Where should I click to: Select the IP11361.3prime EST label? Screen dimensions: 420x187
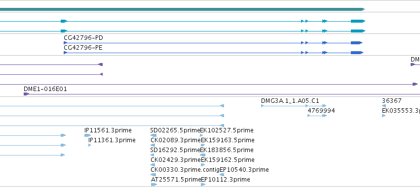tap(112, 140)
